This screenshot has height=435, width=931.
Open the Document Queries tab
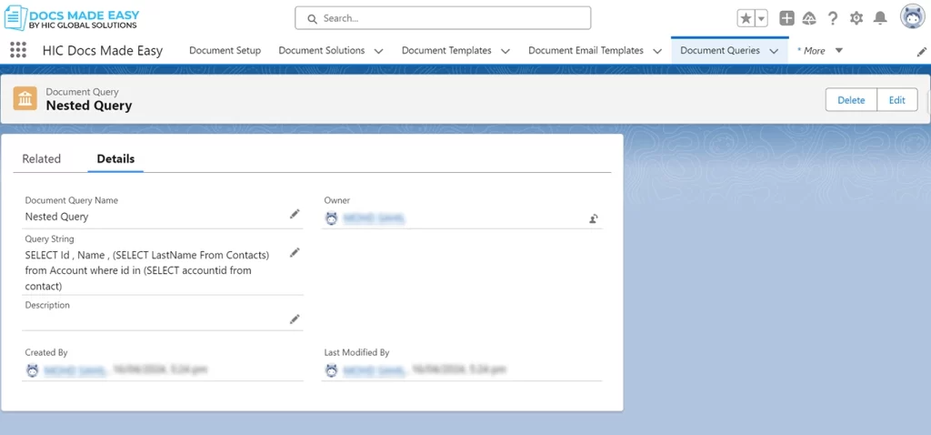[720, 51]
